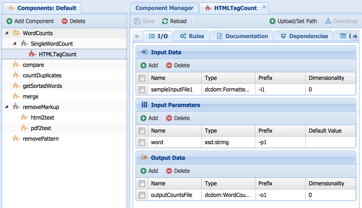362x208 pixels.
Task: Click Delete under Input Parameters
Action: coord(178,118)
